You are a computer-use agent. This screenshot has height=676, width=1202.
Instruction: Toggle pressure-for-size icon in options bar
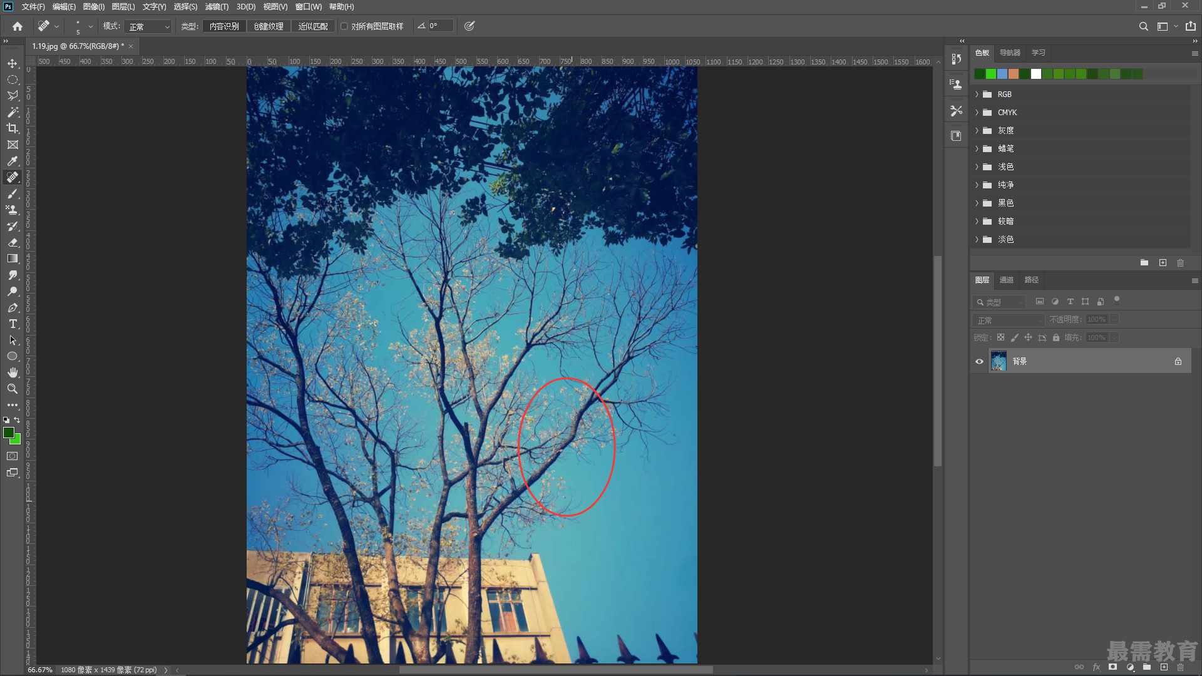pos(470,26)
